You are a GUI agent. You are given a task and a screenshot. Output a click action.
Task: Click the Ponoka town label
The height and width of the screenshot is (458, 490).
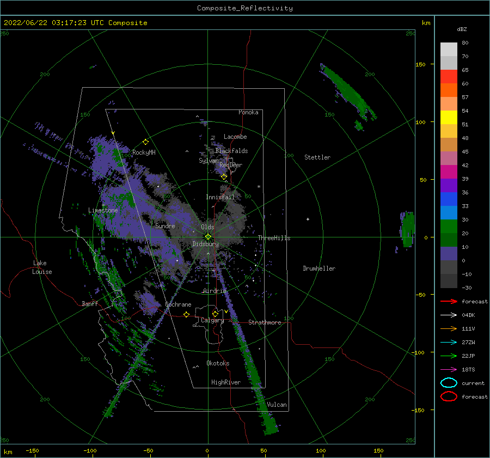click(x=248, y=112)
